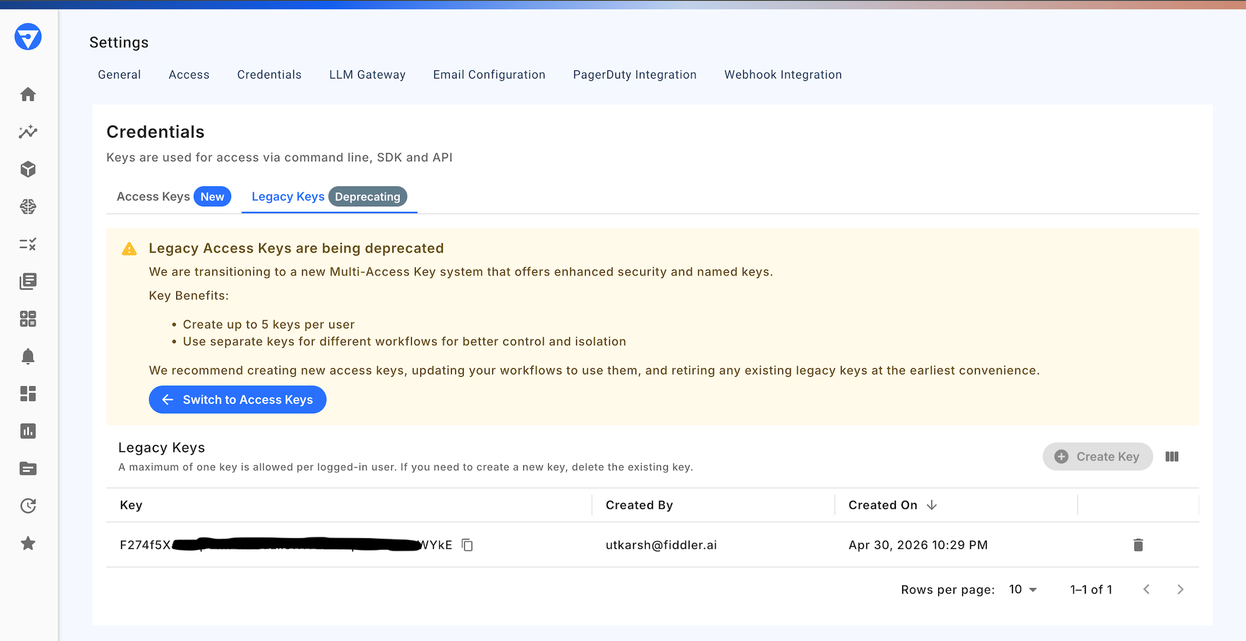Open the Credentials settings tab

(x=269, y=75)
